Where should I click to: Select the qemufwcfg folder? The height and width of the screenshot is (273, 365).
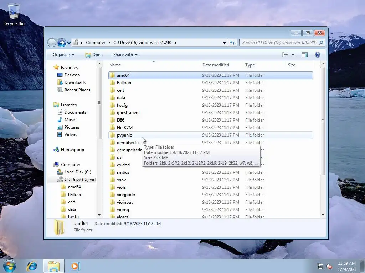click(x=128, y=143)
